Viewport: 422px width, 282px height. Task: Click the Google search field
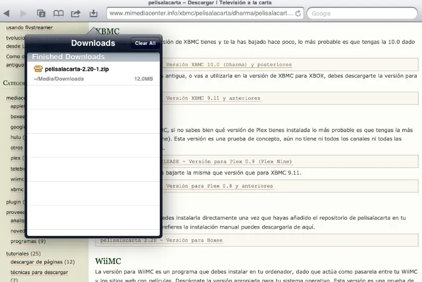[x=362, y=13]
